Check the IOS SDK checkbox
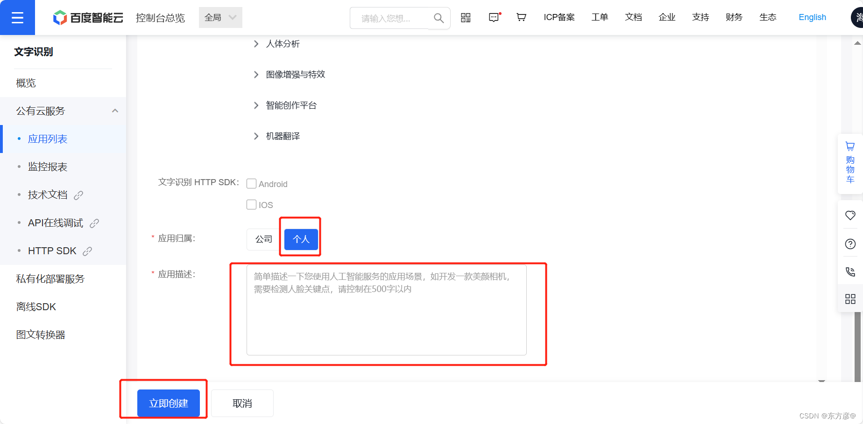 tap(251, 204)
